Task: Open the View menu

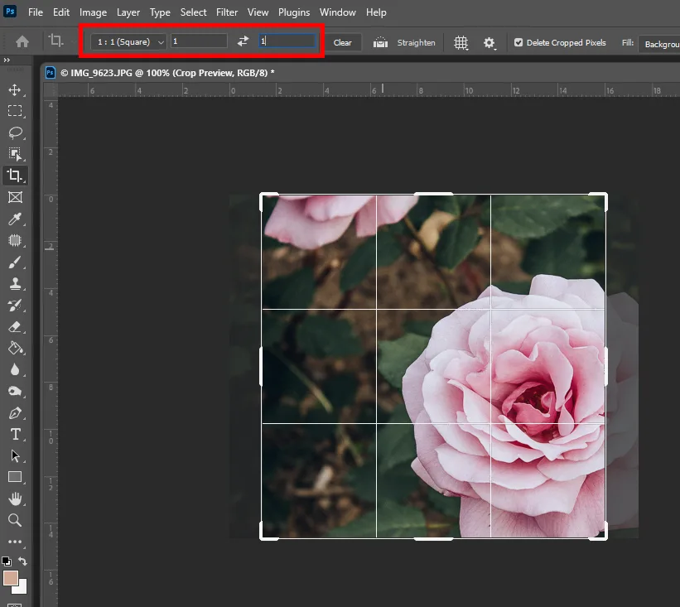Action: [258, 12]
